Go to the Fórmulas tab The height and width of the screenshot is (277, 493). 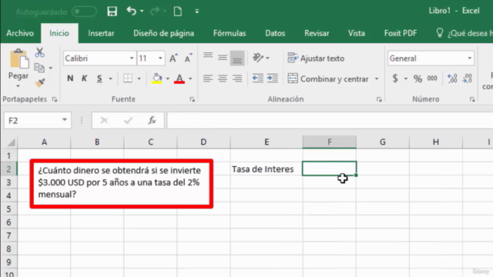pos(230,33)
